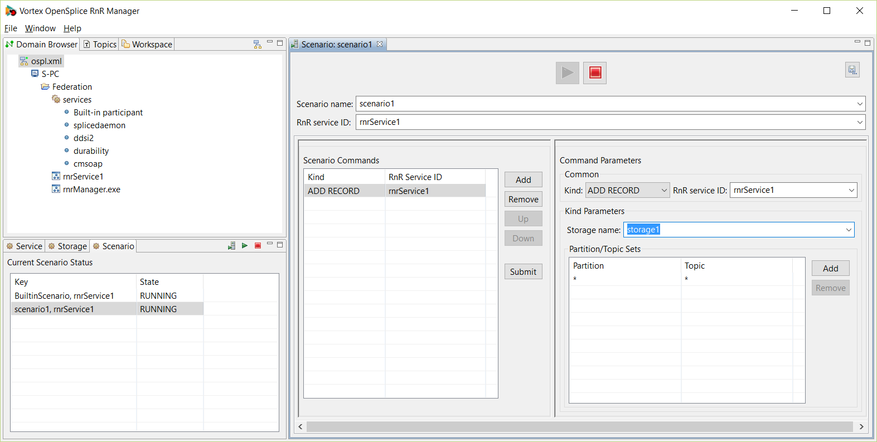Viewport: 877px width, 442px height.
Task: Select scenario1, rnrService1 status row
Action: (107, 309)
